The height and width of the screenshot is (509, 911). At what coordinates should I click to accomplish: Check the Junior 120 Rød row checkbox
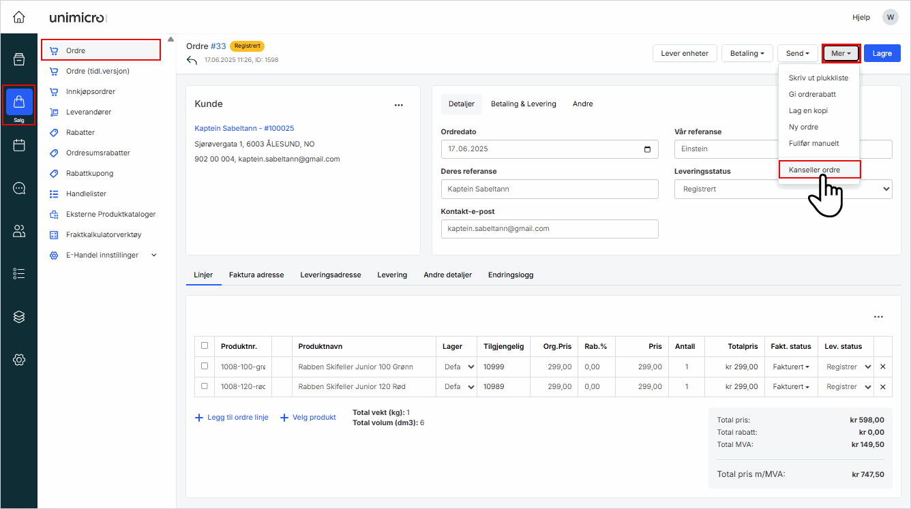(x=205, y=386)
